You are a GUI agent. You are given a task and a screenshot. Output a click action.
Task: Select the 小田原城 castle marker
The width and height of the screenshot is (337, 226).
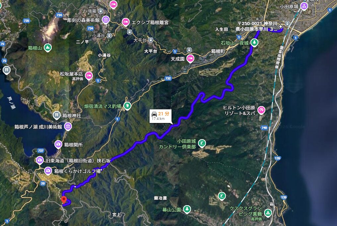(304, 6)
